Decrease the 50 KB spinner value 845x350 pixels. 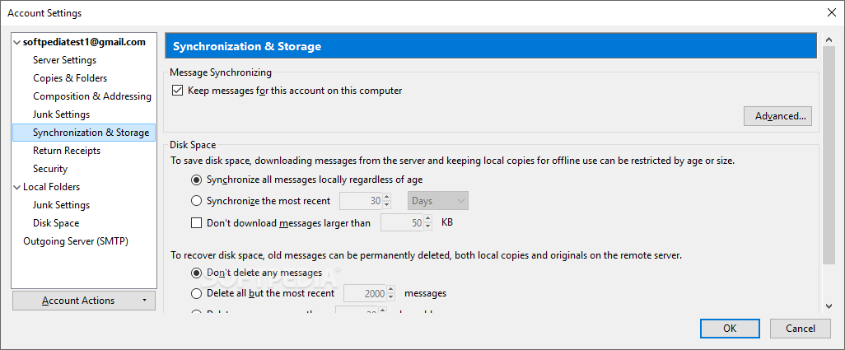(x=428, y=226)
